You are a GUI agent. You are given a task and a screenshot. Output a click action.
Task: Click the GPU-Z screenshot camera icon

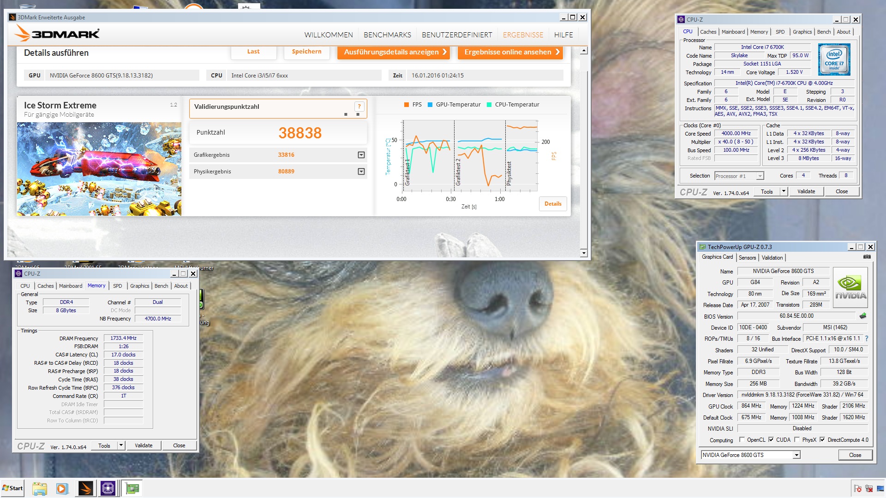tap(867, 257)
